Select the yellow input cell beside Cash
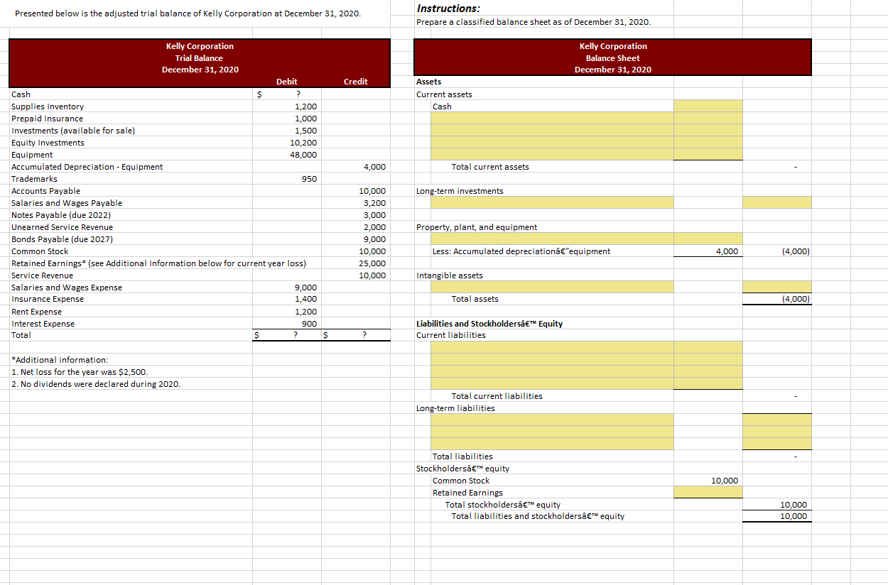This screenshot has height=585, width=888. tap(708, 106)
